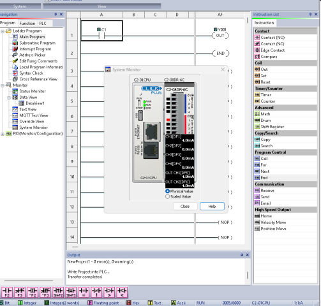The height and width of the screenshot is (306, 321).
Task: Select the Call instruction under Program Control
Action: [x=264, y=159]
